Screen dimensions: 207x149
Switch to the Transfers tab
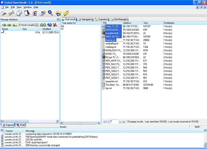click(101, 20)
